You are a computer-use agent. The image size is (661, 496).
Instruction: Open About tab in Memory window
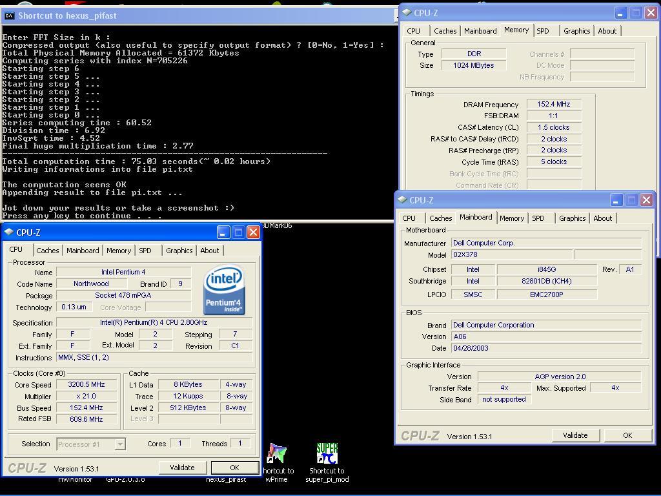(x=607, y=31)
